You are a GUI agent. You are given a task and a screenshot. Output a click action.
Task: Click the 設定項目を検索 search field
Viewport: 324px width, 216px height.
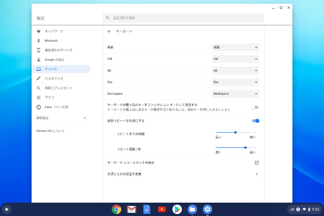[183, 18]
